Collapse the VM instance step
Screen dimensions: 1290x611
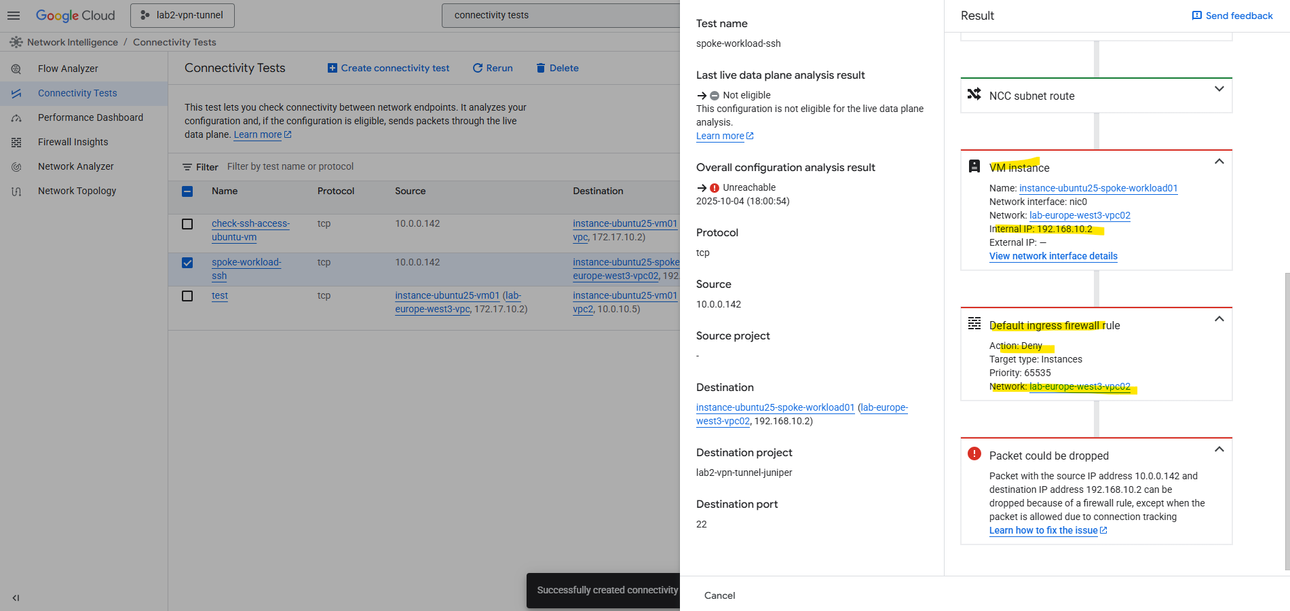pos(1219,161)
